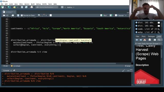Open the Plots menu
Viewport: 164px width, 92px height.
tap(21, 4)
